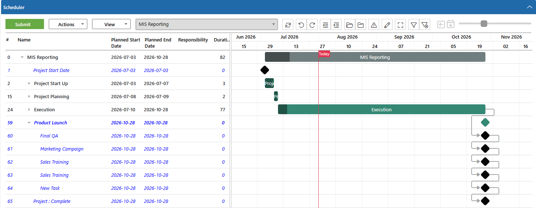Viewport: 536px width, 208px height.
Task: Collapse the Product Launch group
Action: [29, 123]
